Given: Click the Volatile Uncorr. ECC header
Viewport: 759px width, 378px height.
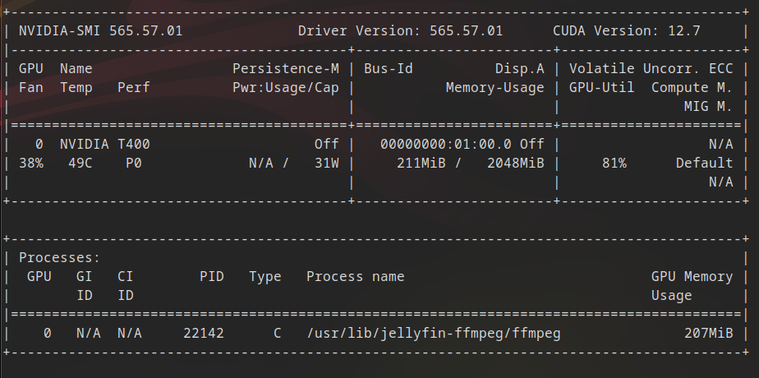Looking at the screenshot, I should click(x=651, y=69).
